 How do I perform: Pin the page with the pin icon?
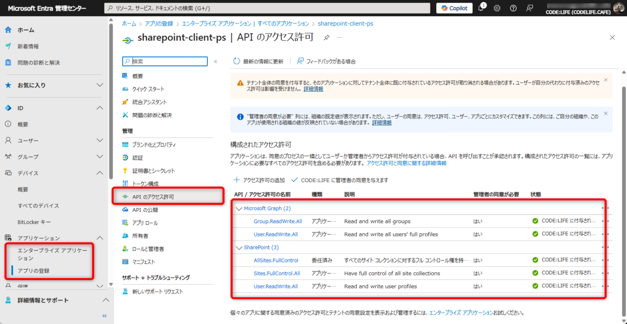click(327, 38)
